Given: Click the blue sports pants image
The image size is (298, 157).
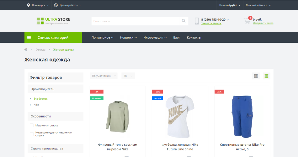Looking at the screenshot, I should click(x=242, y=117).
